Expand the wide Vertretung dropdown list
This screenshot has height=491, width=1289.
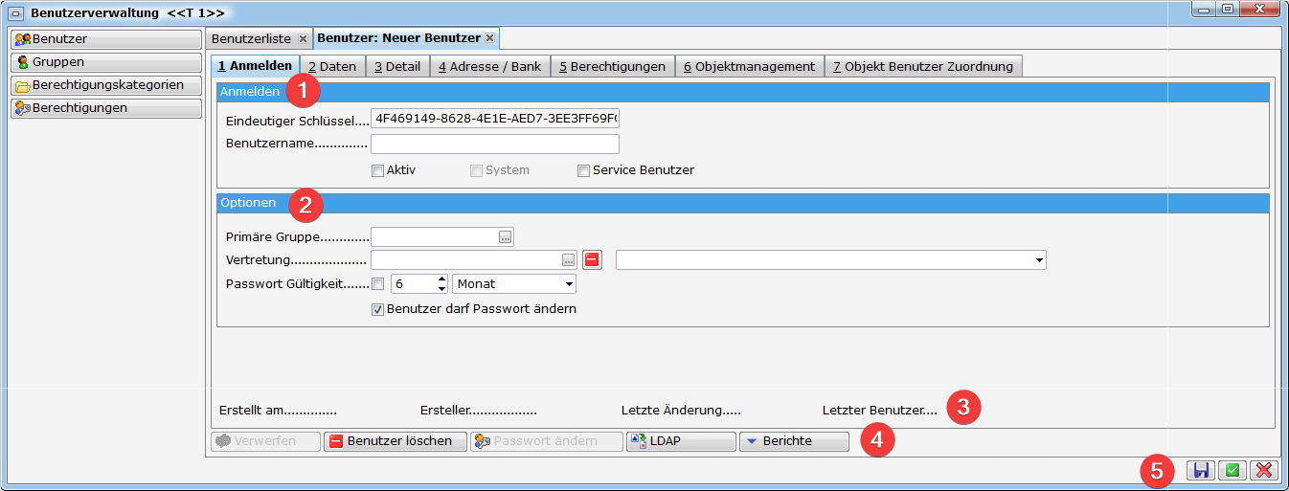click(1039, 260)
